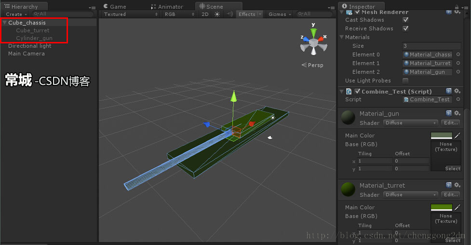Open Combine_Test script help icon
Viewport: 471px width, 245px height.
pos(448,91)
